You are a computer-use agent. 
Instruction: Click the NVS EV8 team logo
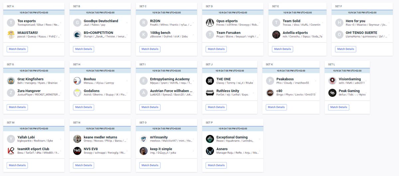(x=77, y=151)
